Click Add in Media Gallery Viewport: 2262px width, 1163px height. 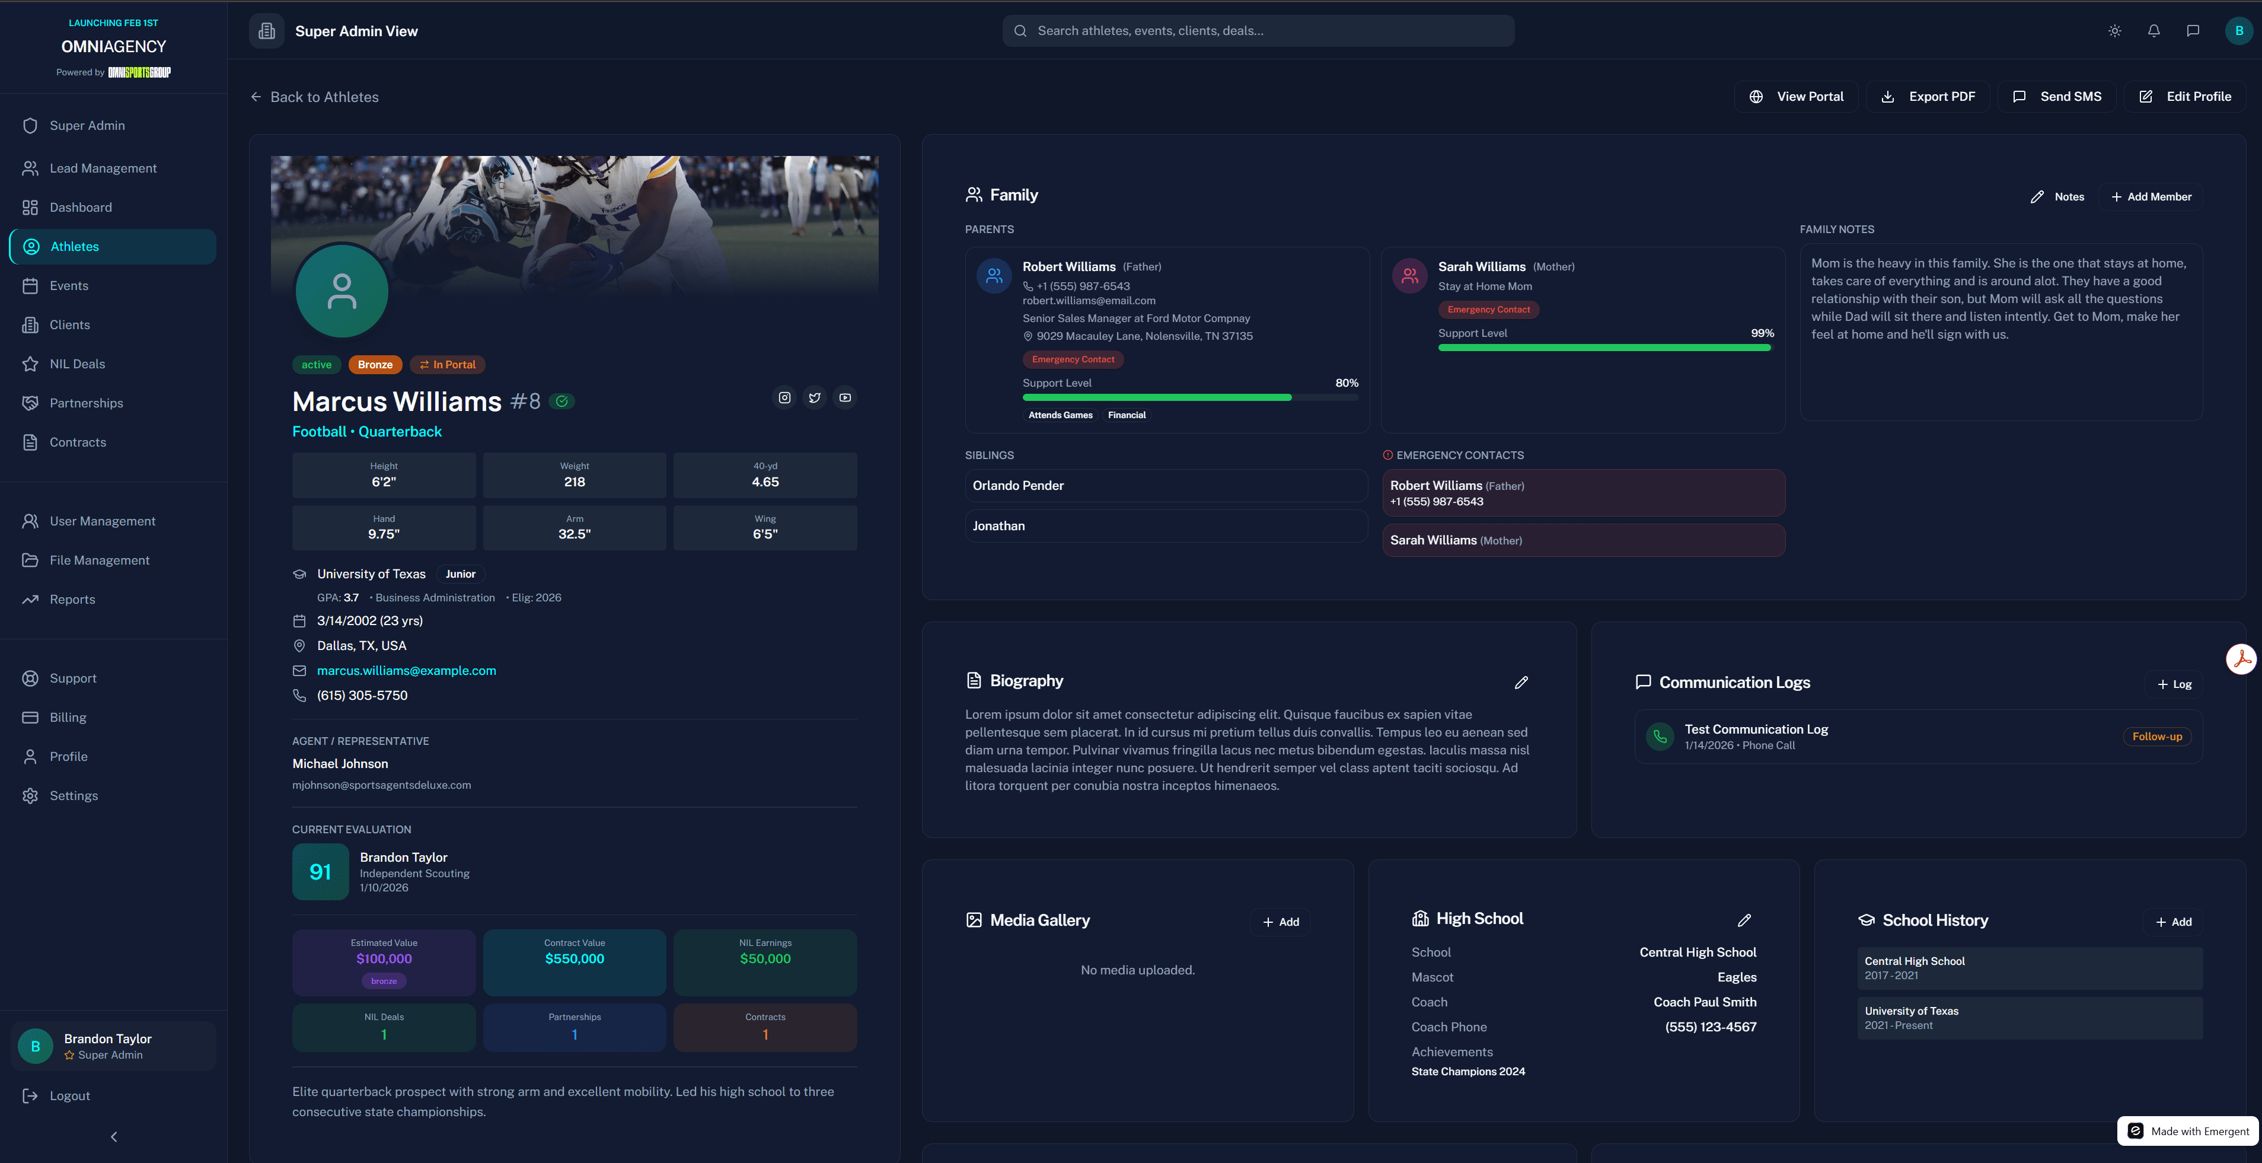pyautogui.click(x=1280, y=922)
